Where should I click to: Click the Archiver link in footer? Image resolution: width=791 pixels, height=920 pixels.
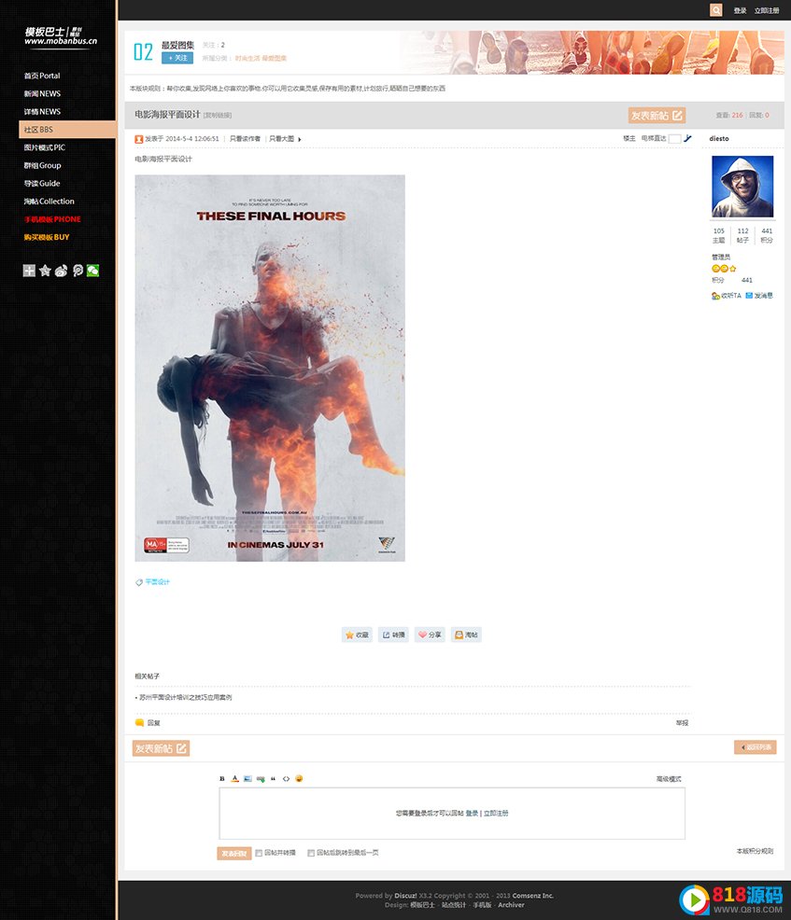[512, 905]
